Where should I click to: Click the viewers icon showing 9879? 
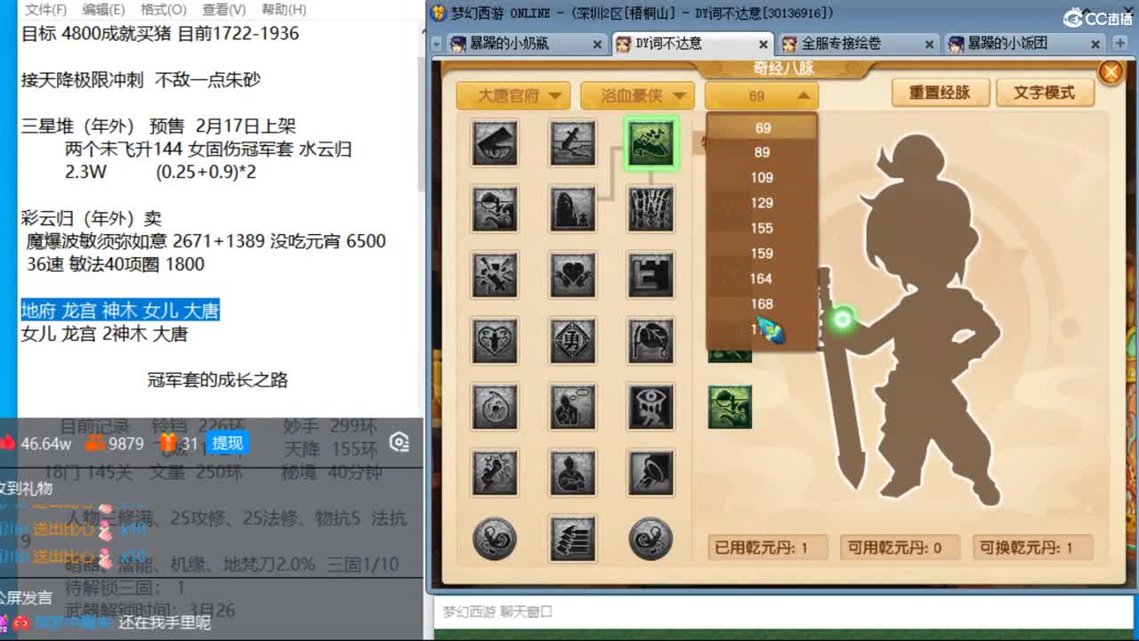click(x=95, y=442)
